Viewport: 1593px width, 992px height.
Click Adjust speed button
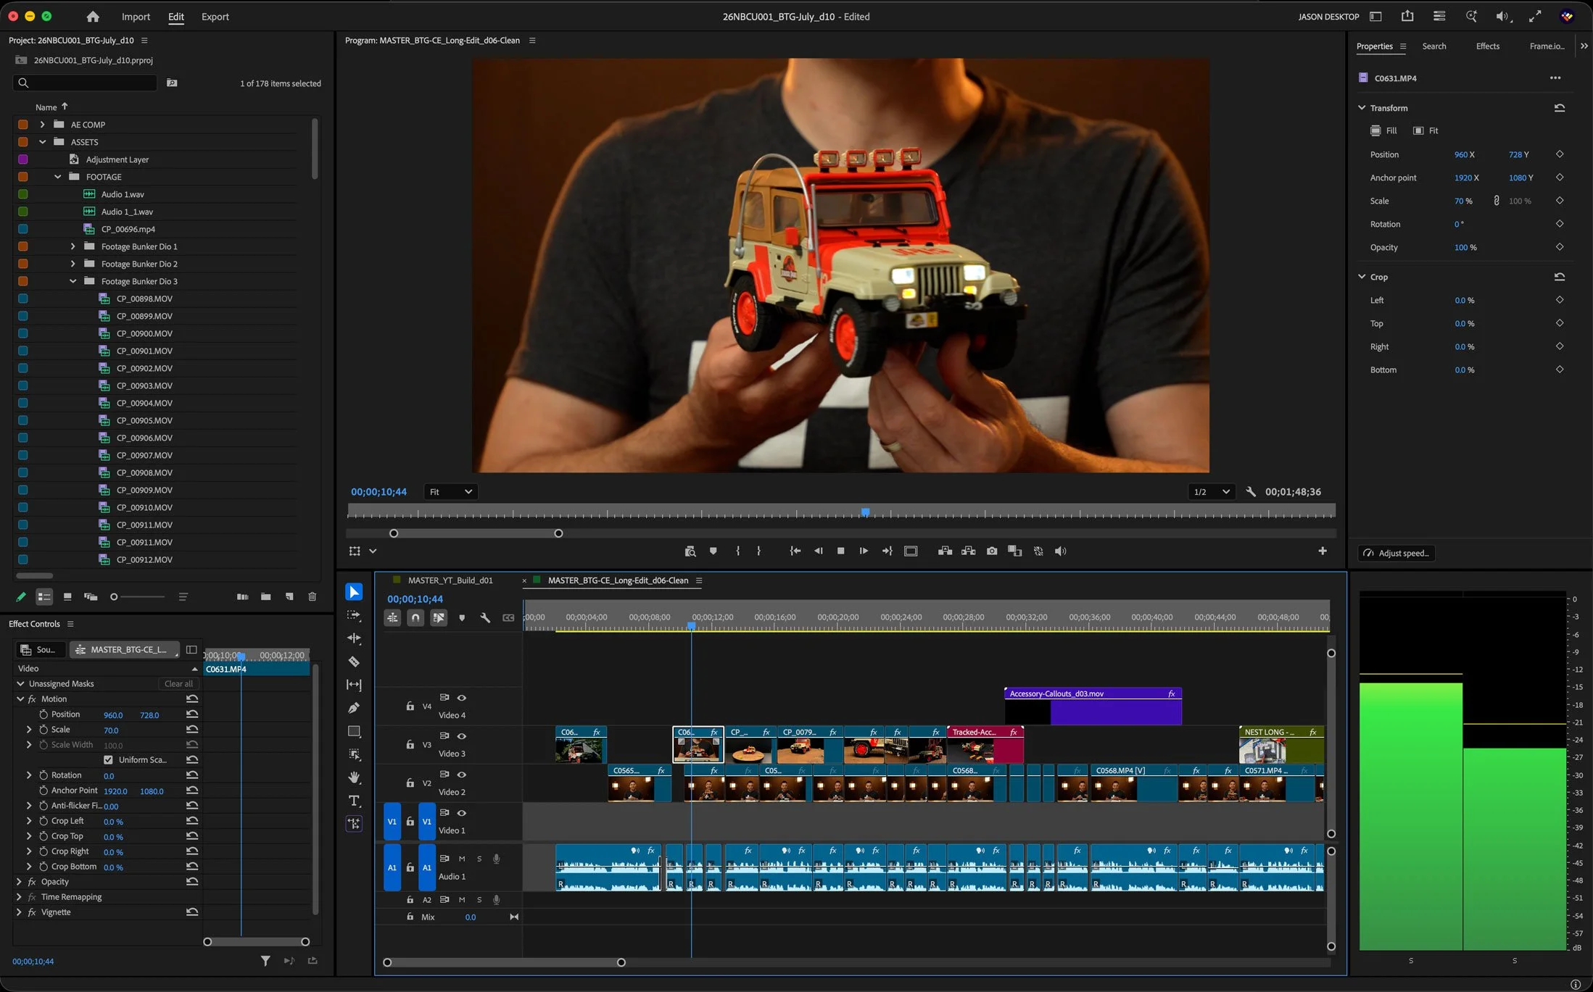[1397, 553]
